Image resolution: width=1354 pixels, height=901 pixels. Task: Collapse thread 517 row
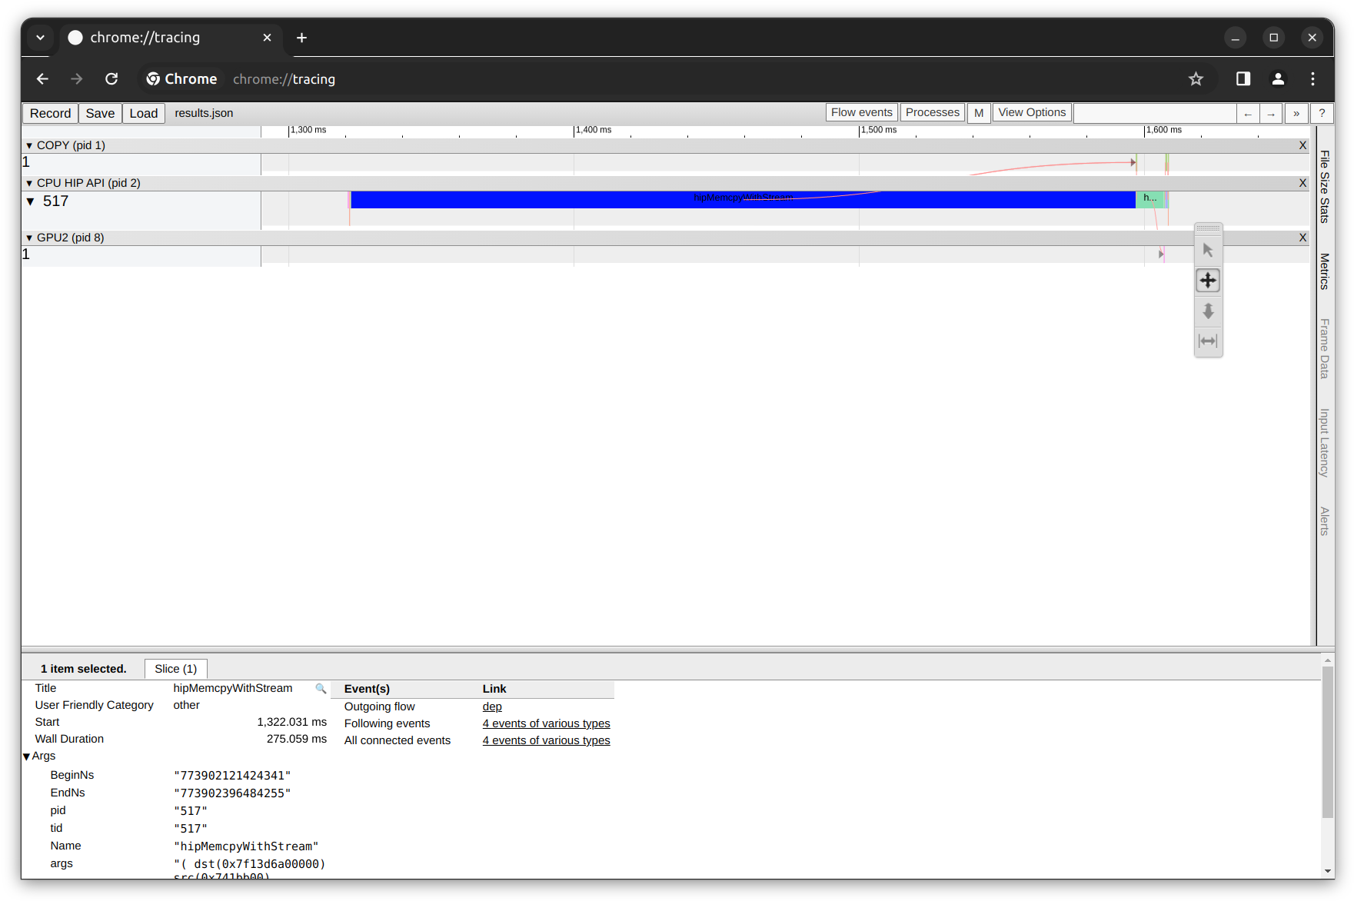(30, 201)
